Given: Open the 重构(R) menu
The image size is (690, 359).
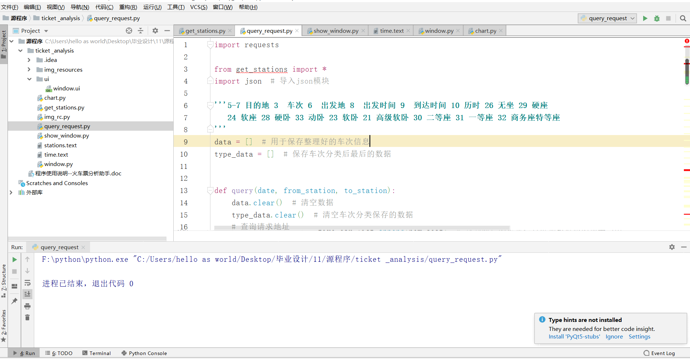Looking at the screenshot, I should (x=128, y=7).
